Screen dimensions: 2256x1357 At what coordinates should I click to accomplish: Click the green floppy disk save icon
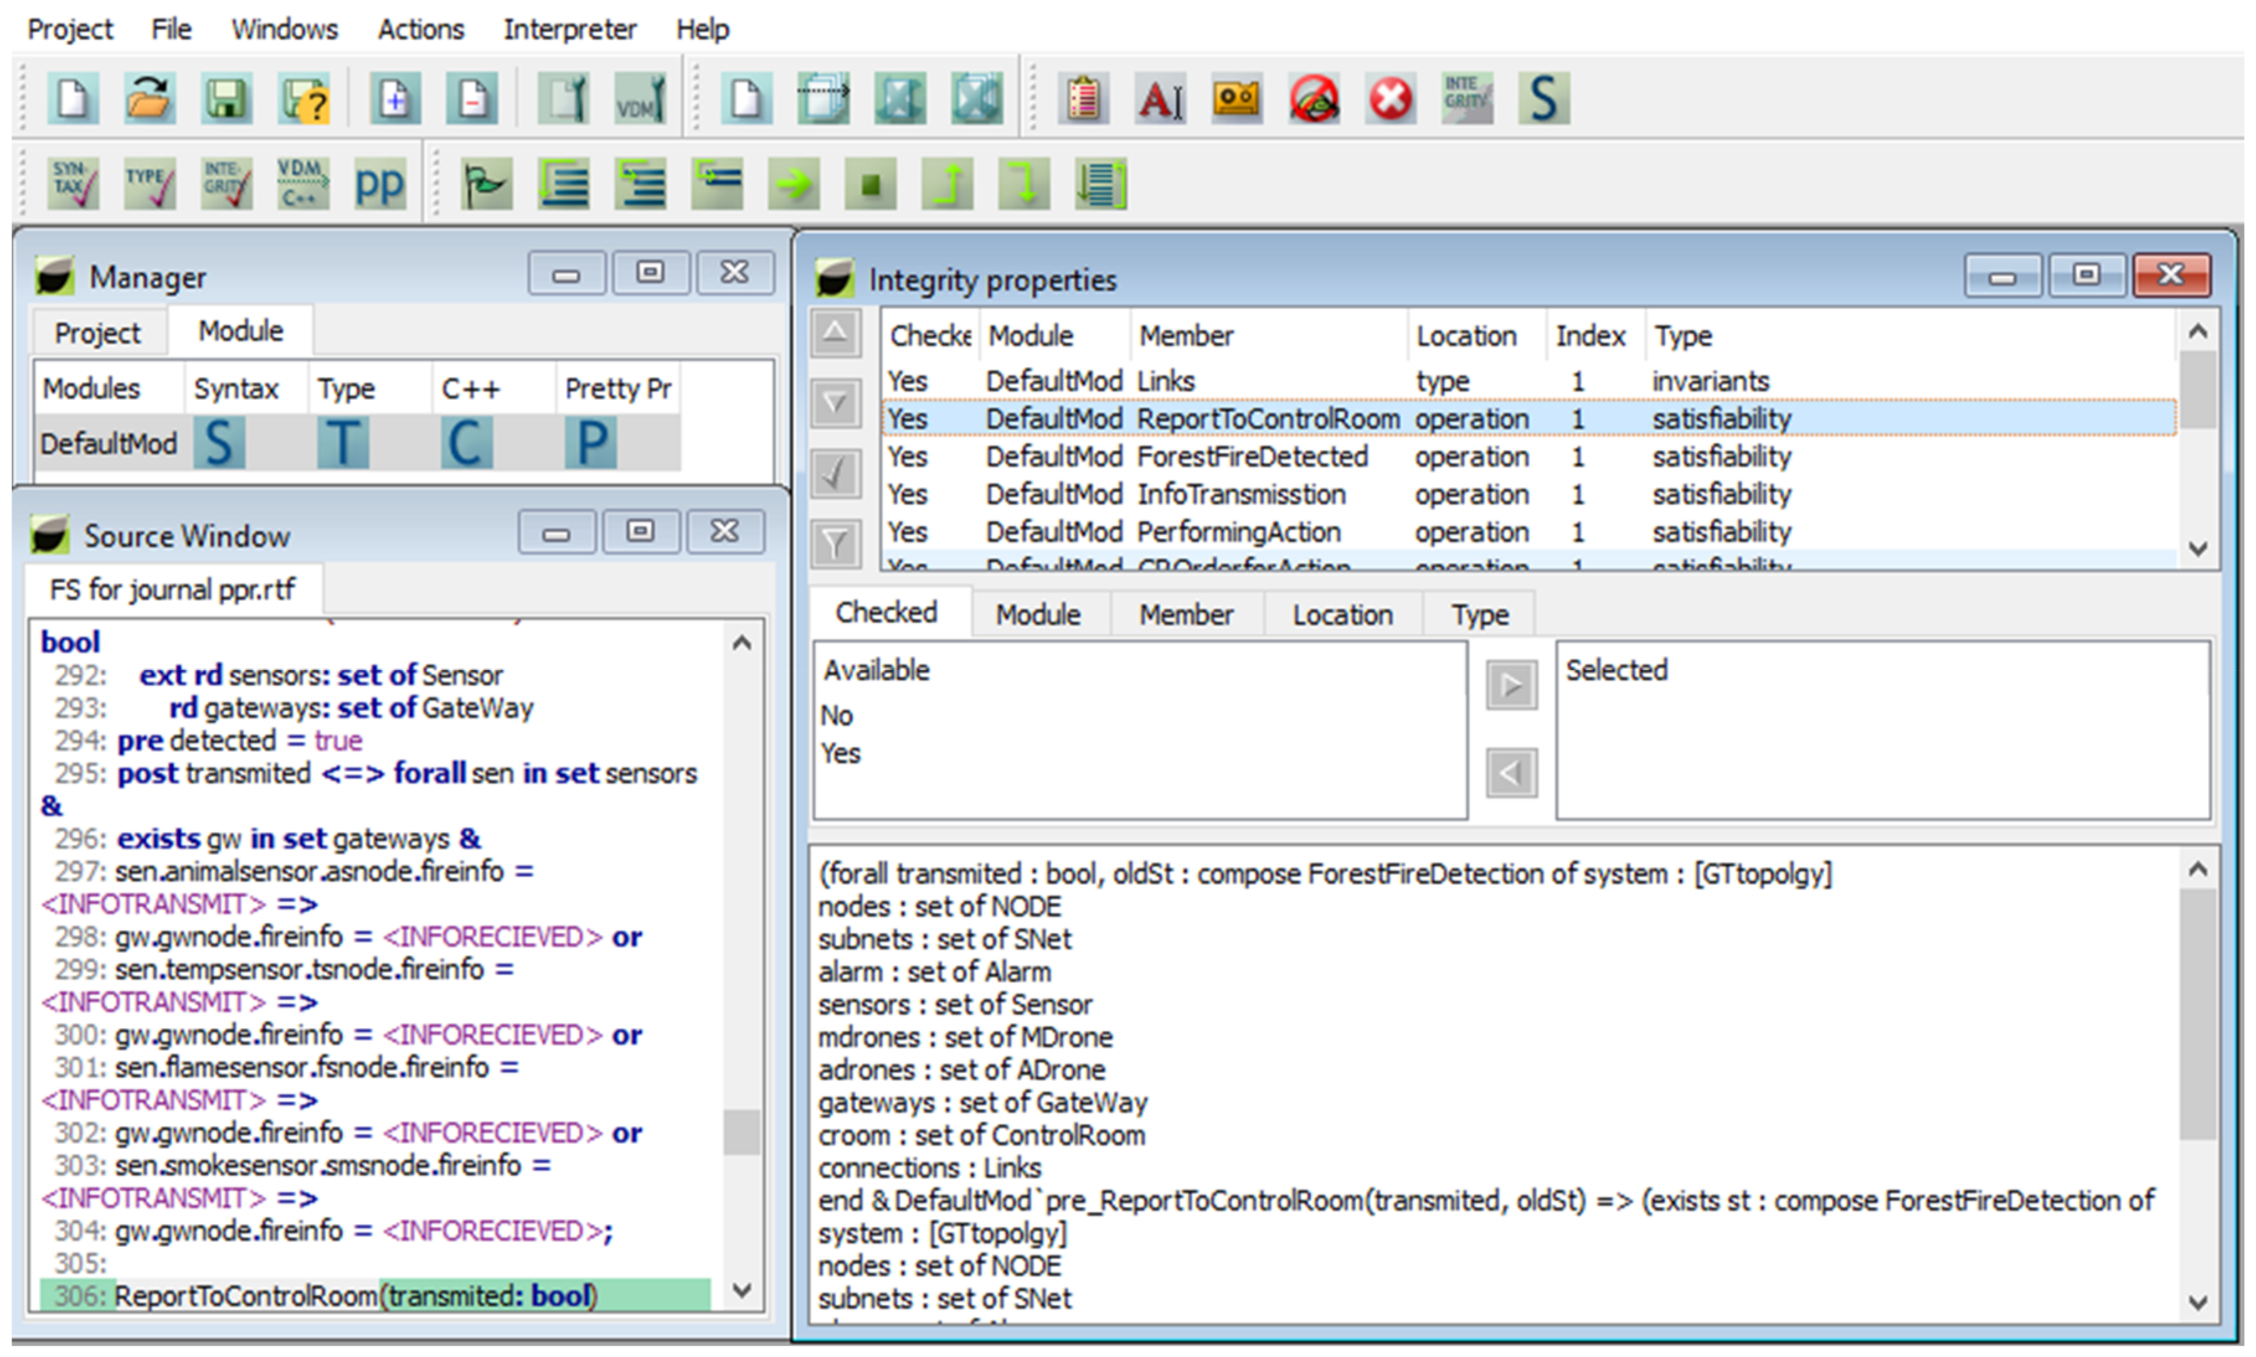click(x=226, y=98)
